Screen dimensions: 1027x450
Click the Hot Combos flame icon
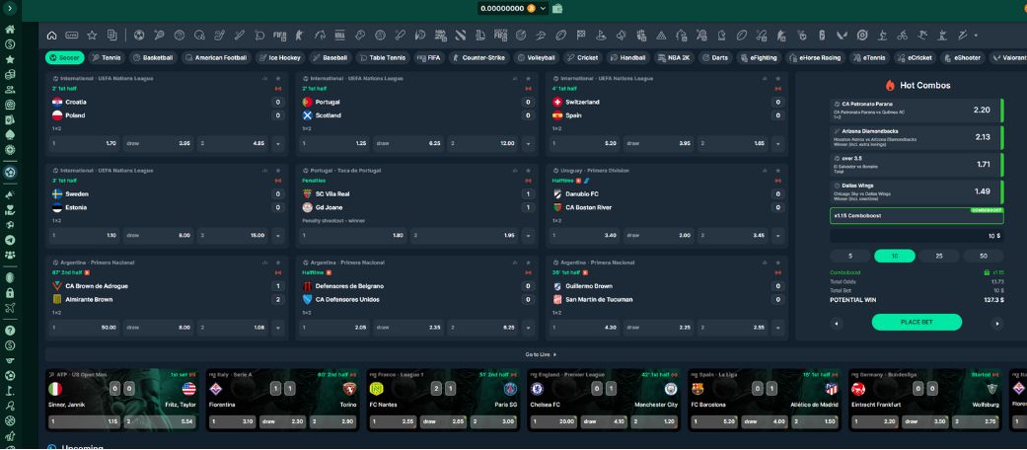[x=890, y=85]
